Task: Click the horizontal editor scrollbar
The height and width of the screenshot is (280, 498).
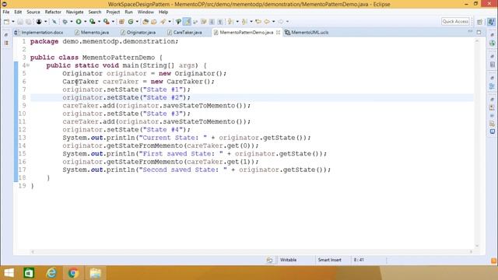Action: click(x=251, y=252)
